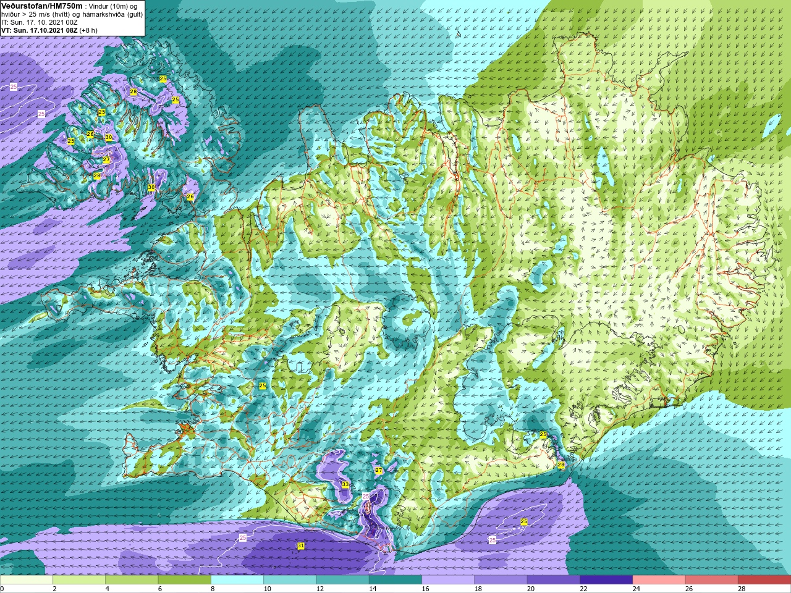This screenshot has height=593, width=791.
Task: Pick the pale yellow 0–2 m/s swatch
Action: tap(27, 580)
